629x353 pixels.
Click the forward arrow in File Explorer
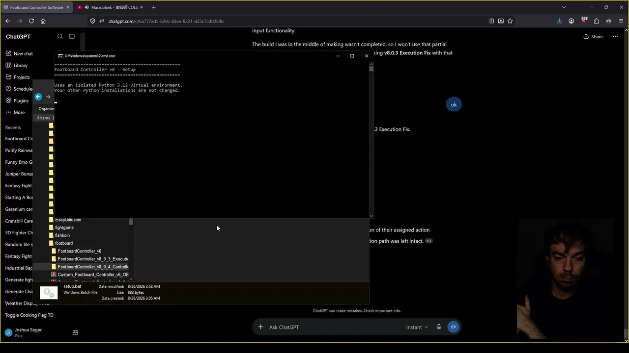click(48, 97)
